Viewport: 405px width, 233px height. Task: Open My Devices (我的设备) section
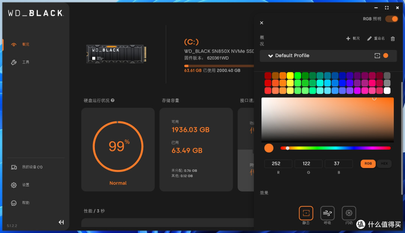coord(27,167)
